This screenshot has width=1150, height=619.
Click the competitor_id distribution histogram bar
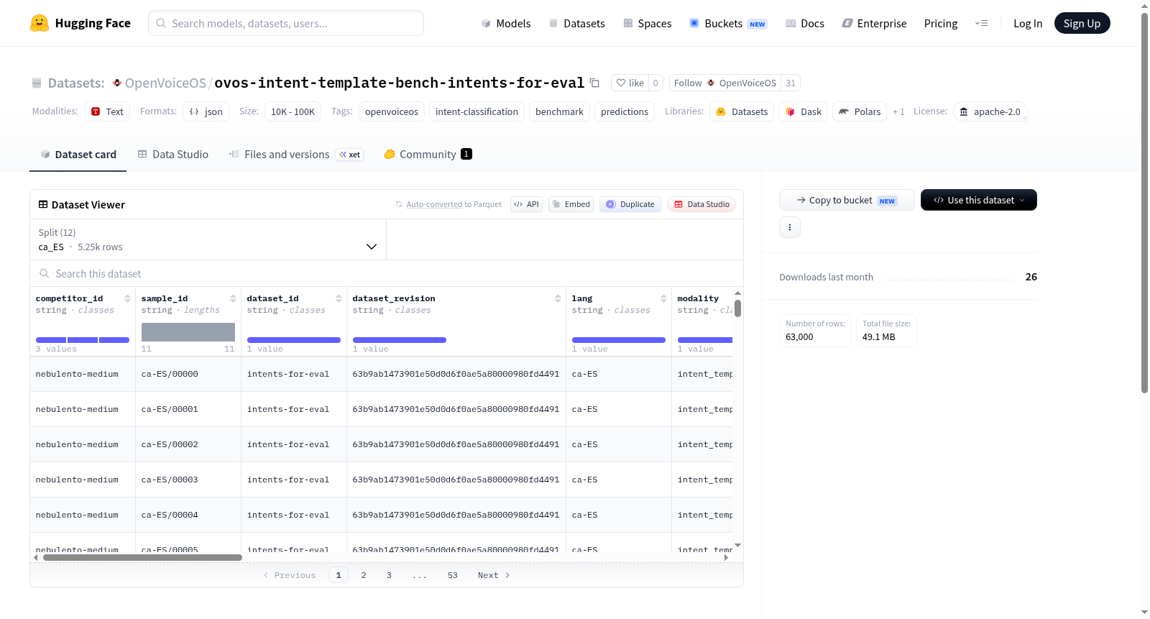click(83, 339)
